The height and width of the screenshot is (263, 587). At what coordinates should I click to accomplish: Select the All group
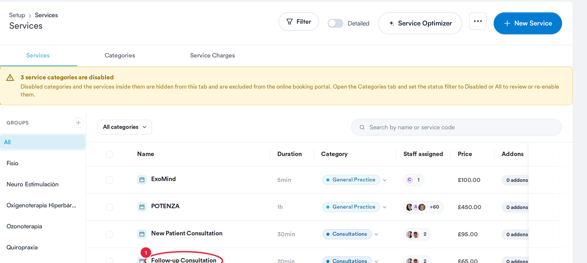[x=43, y=142]
